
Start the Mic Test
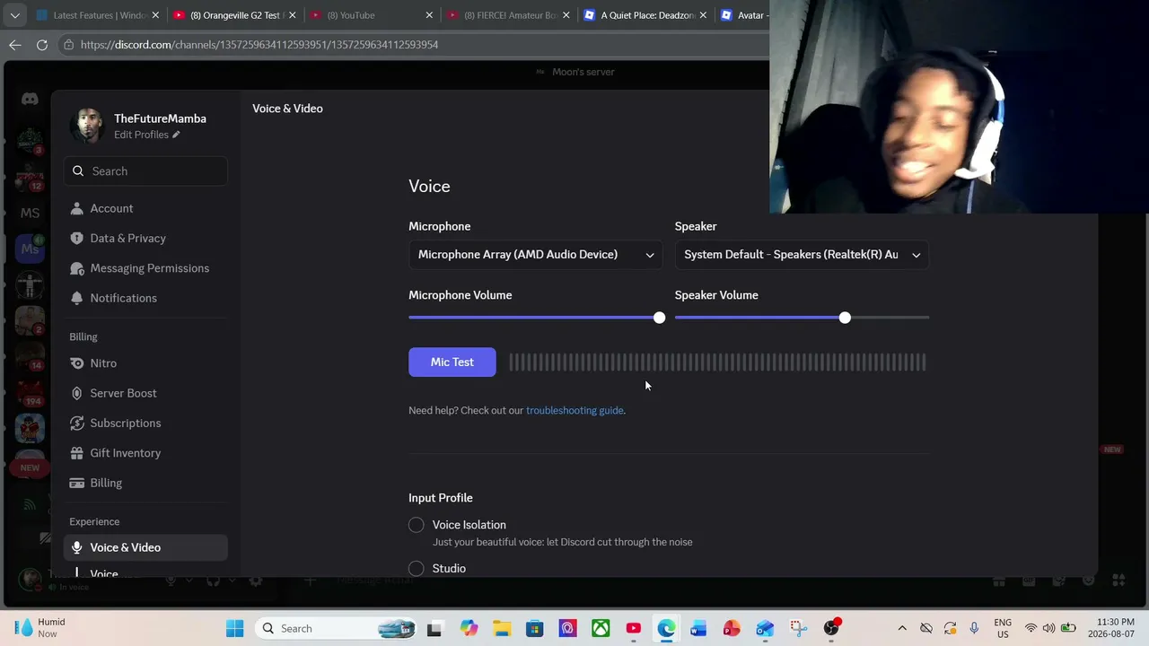pyautogui.click(x=452, y=362)
